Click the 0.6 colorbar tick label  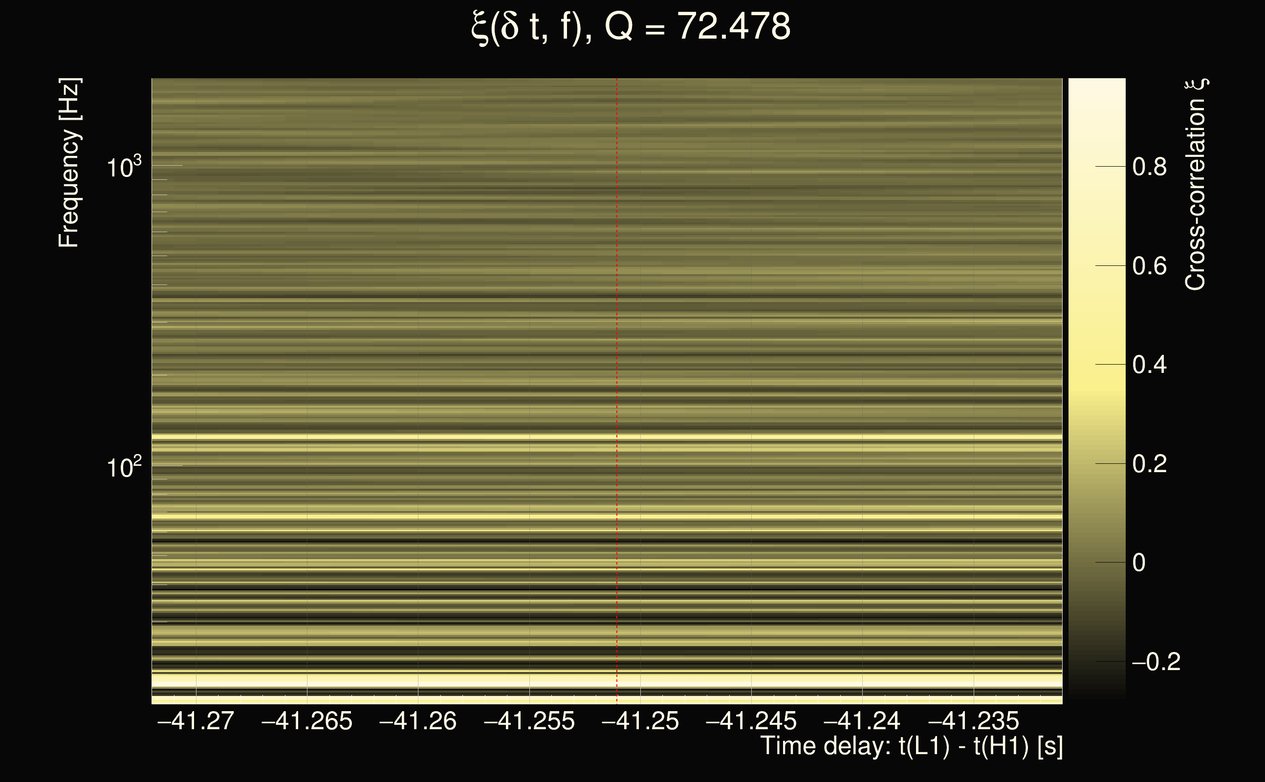coord(1149,266)
